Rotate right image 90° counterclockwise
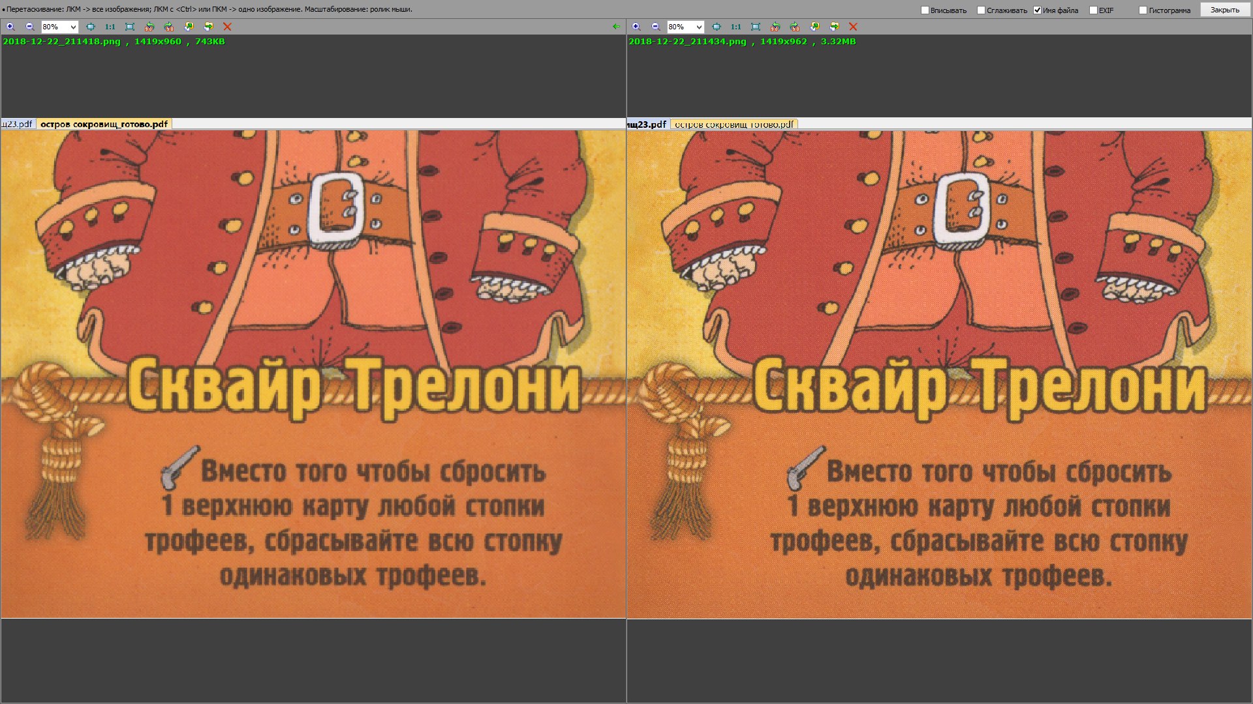Viewport: 1253px width, 704px height. 775,27
